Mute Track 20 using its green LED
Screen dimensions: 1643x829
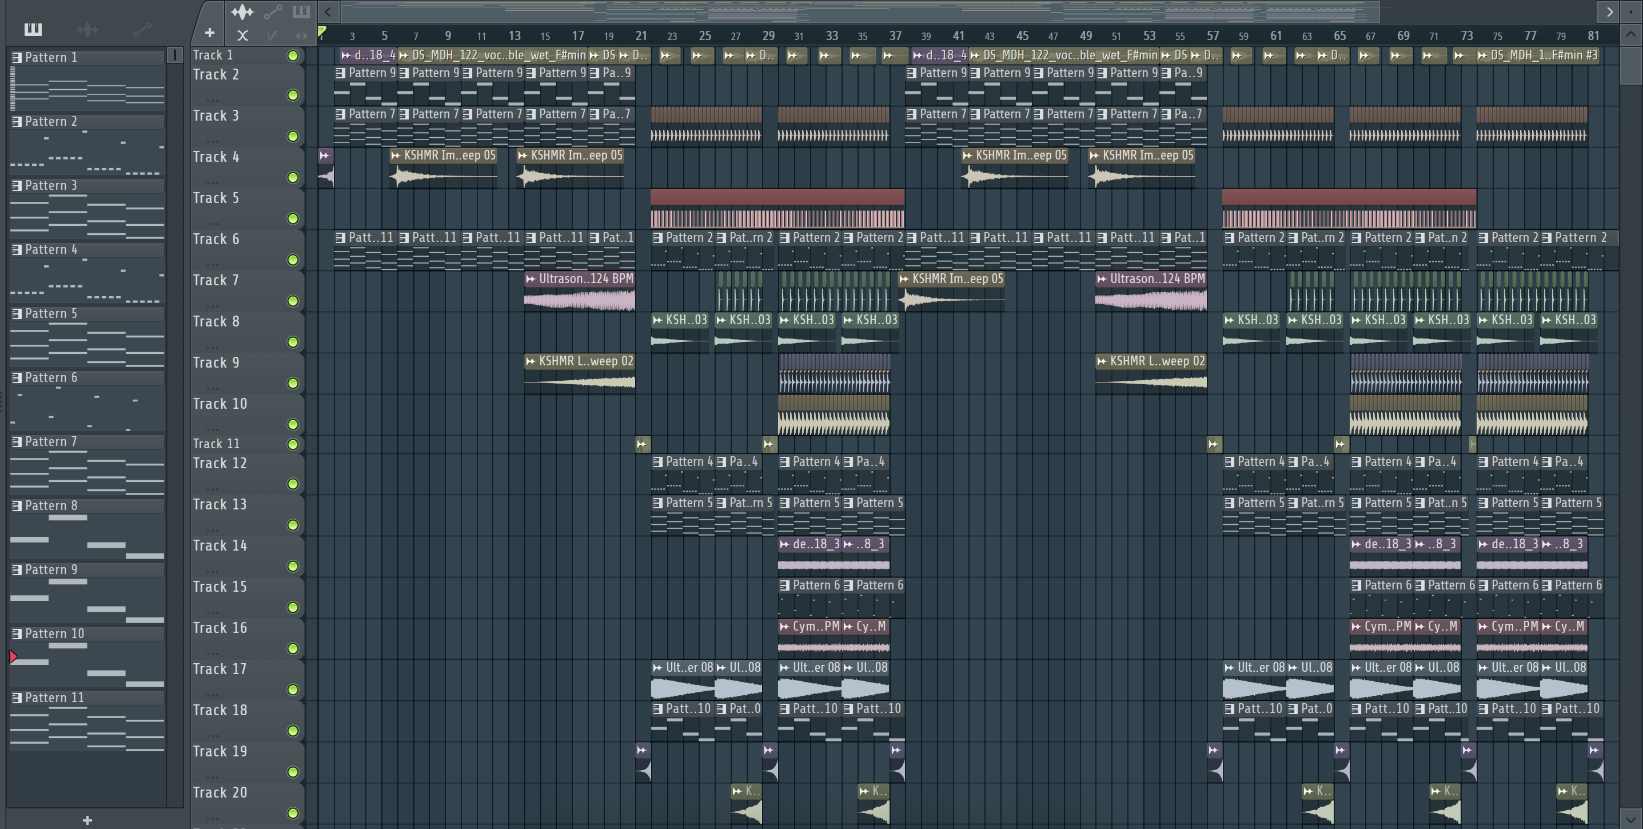pyautogui.click(x=293, y=813)
